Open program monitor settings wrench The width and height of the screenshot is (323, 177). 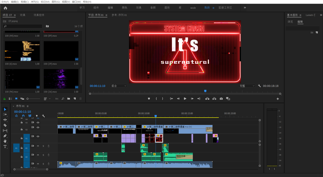[x=259, y=86]
